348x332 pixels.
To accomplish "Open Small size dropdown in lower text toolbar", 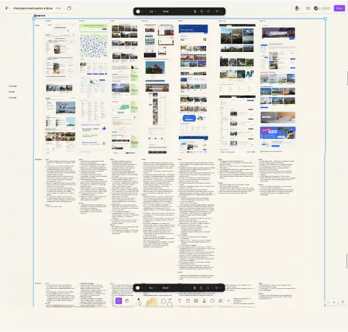I will [175, 288].
